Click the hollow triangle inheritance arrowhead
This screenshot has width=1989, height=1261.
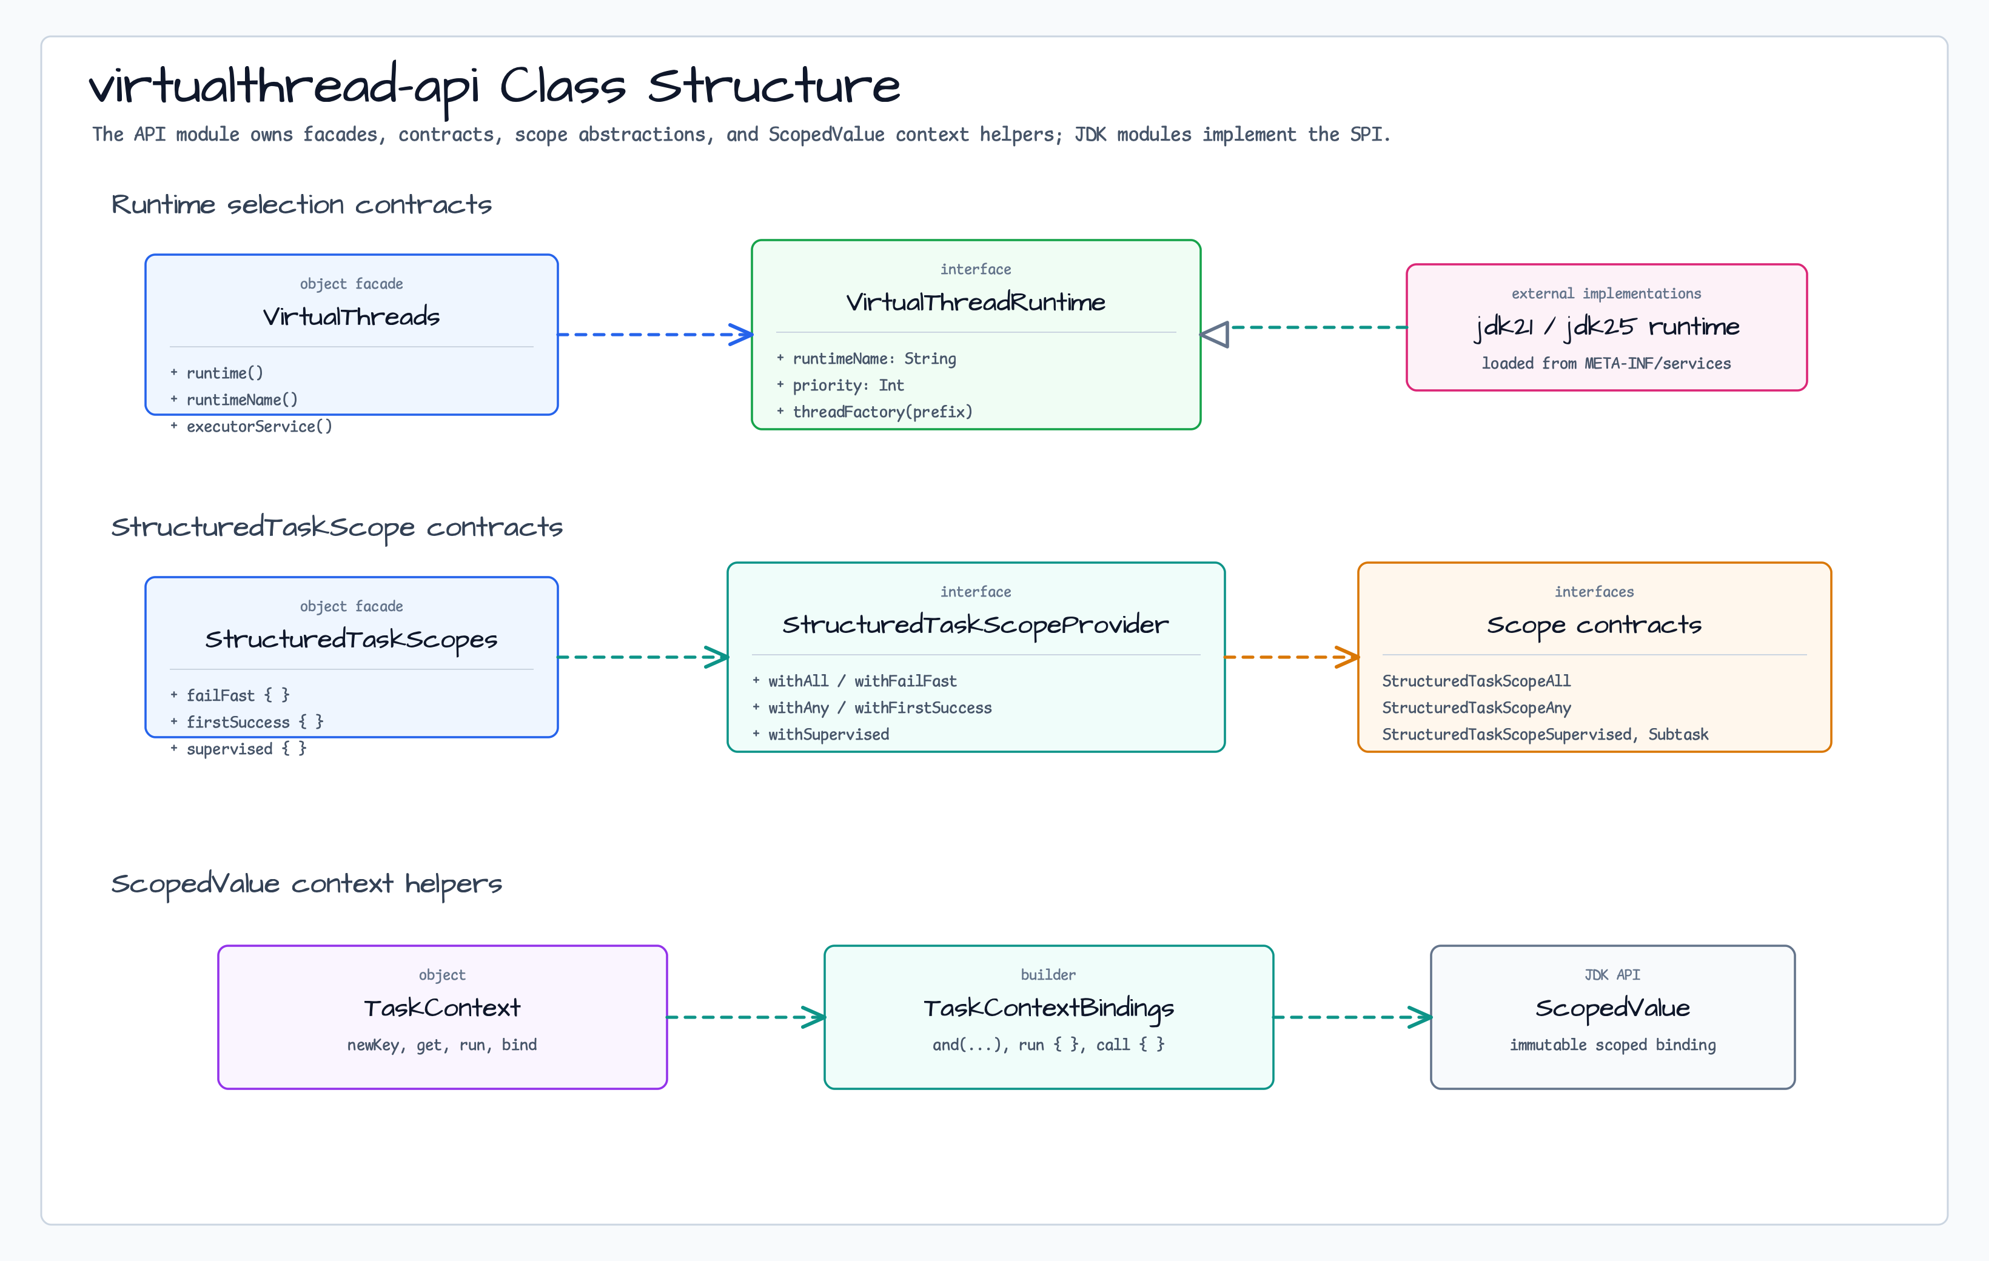(1214, 335)
